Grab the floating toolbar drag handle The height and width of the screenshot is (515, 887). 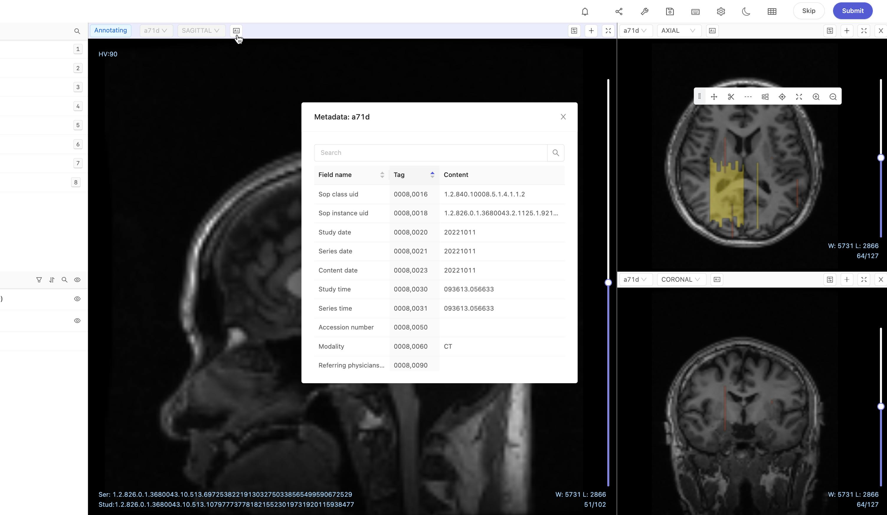coord(699,96)
